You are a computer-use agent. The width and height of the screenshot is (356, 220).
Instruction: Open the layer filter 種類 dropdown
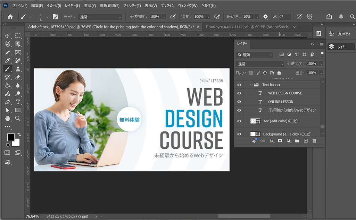[254, 55]
